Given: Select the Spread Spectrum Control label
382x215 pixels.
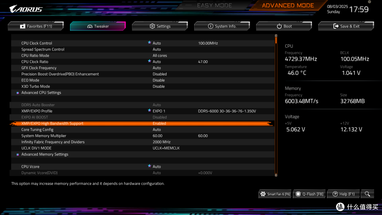Looking at the screenshot, I should click(x=43, y=50).
